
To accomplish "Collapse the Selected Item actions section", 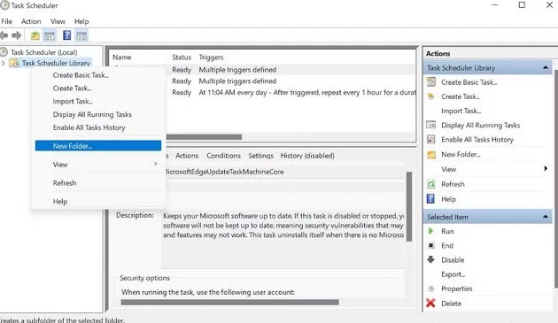I will point(546,217).
